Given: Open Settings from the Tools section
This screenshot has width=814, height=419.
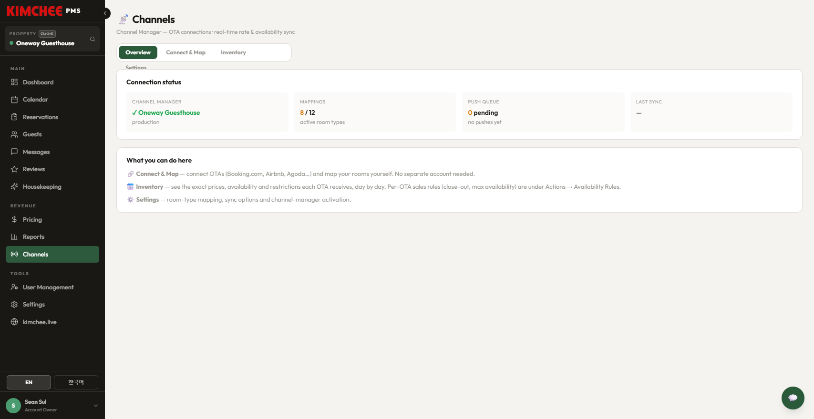Looking at the screenshot, I should (52, 305).
